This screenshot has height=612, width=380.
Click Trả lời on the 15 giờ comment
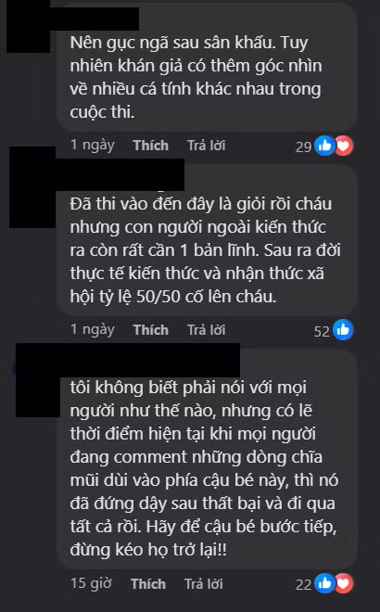coord(204,584)
